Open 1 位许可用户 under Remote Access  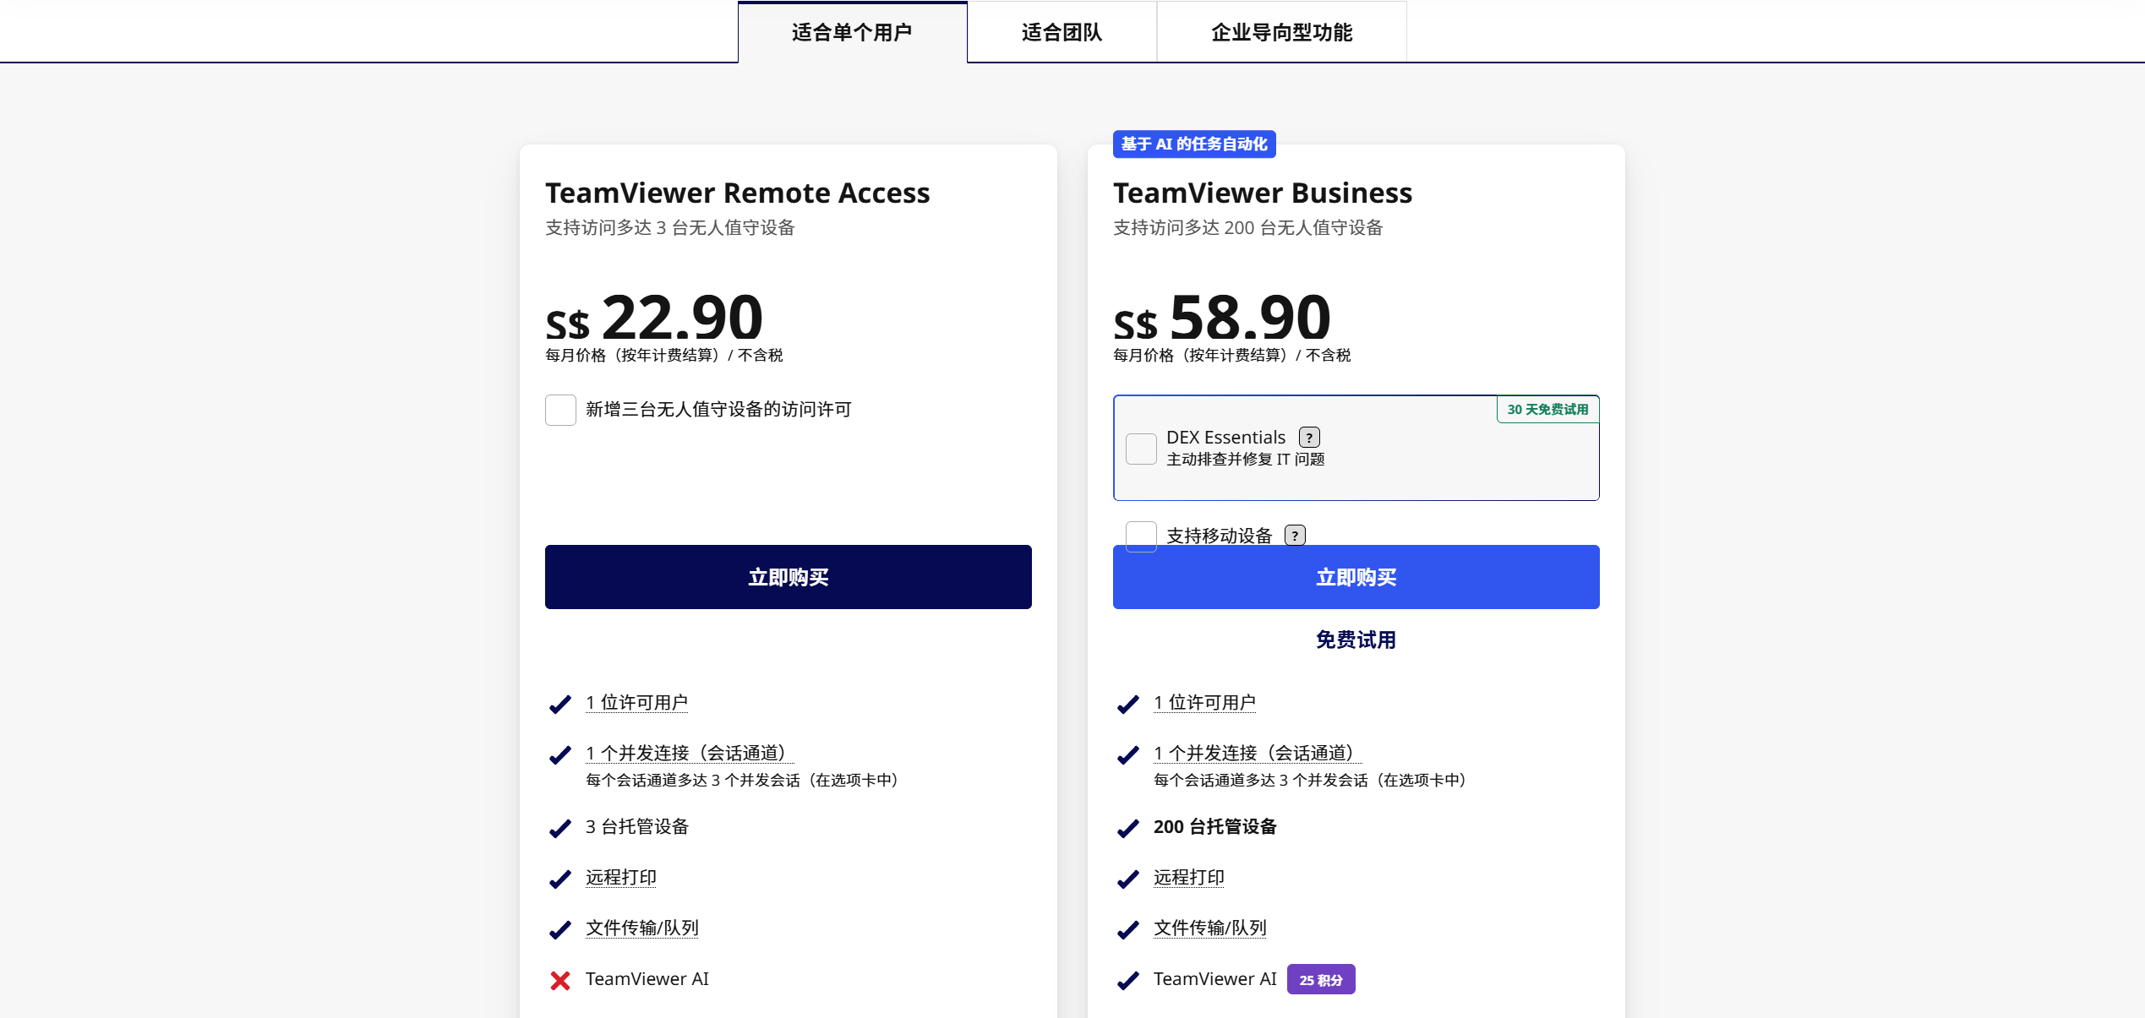636,703
